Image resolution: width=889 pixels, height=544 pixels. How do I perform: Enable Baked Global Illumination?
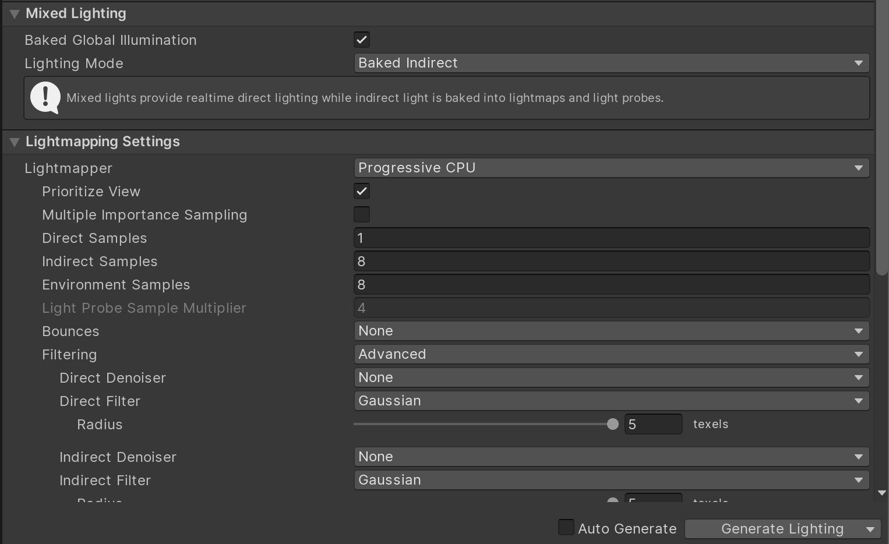pos(361,40)
